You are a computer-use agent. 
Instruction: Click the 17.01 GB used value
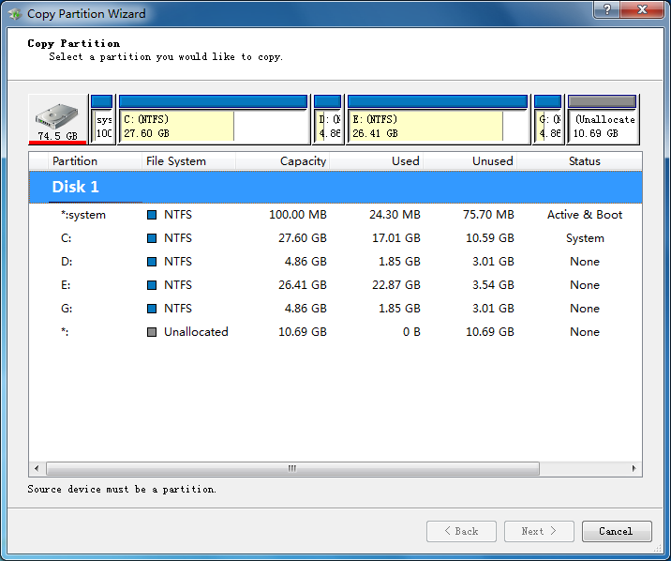(396, 238)
